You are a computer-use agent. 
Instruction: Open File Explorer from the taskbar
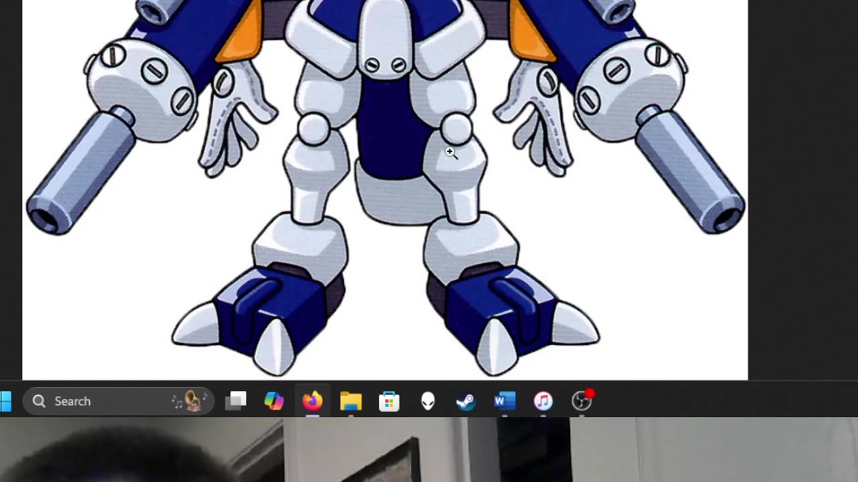[x=351, y=401]
